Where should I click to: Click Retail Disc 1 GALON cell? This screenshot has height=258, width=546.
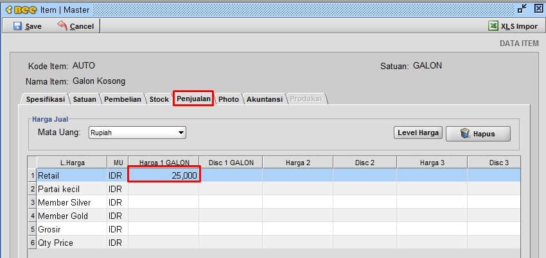click(231, 175)
